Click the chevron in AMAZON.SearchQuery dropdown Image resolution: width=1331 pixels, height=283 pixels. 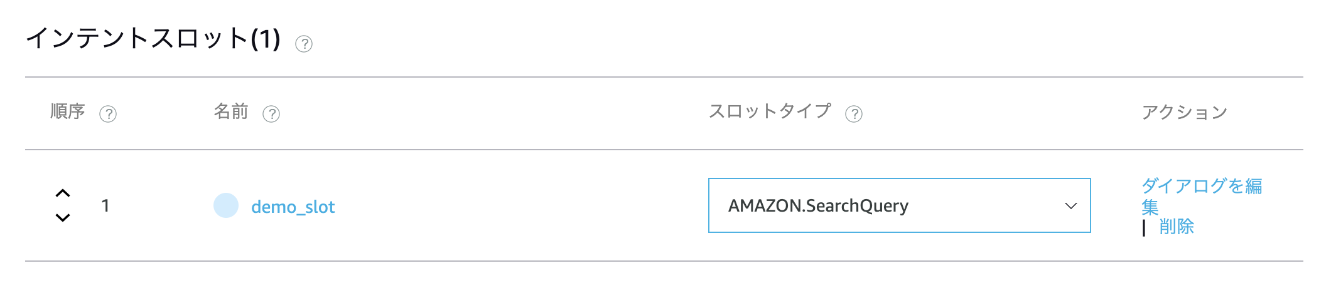pos(1071,206)
